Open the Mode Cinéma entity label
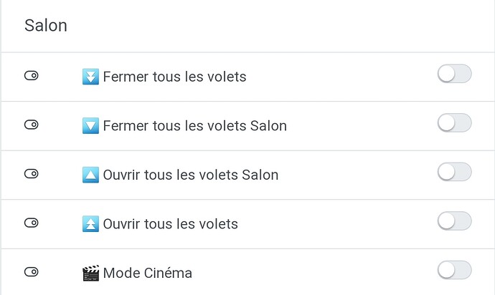Viewport: 495px width, 295px height. [147, 273]
